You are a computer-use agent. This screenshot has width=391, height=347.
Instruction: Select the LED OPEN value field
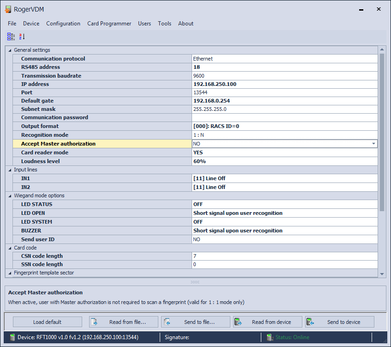[285, 213]
